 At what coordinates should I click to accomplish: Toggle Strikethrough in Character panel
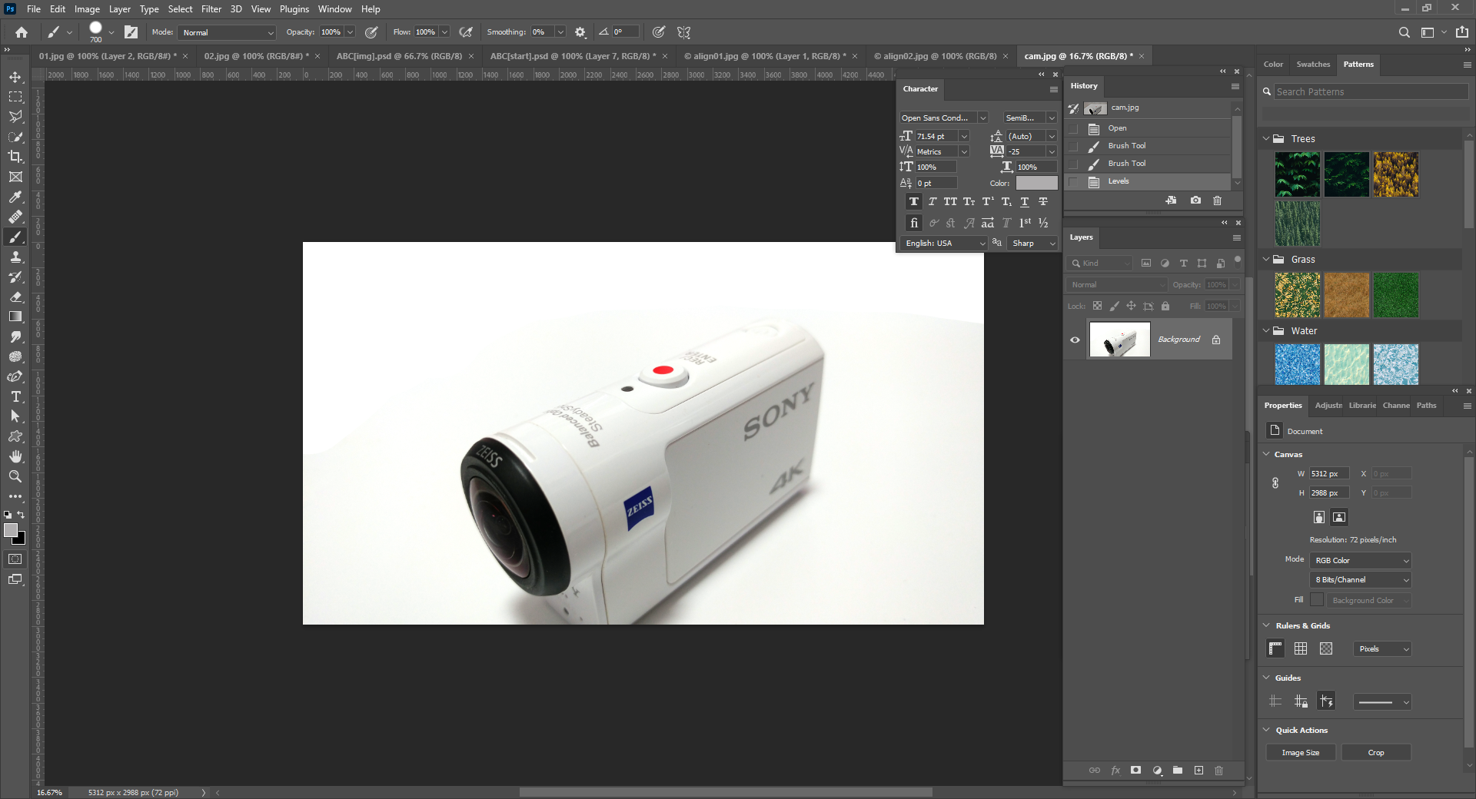1043,202
